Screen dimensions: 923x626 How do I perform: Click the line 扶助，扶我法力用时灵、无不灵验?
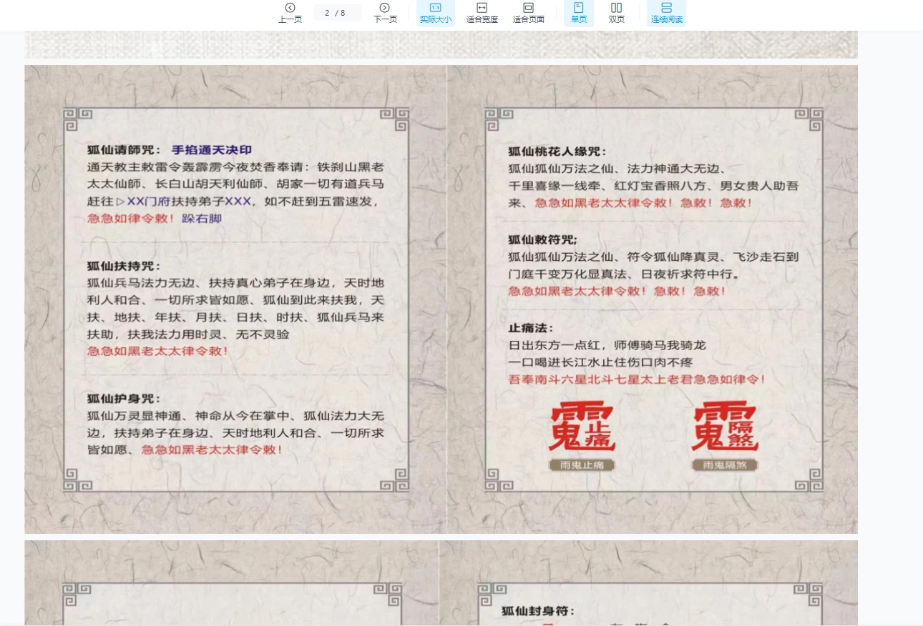pyautogui.click(x=188, y=334)
